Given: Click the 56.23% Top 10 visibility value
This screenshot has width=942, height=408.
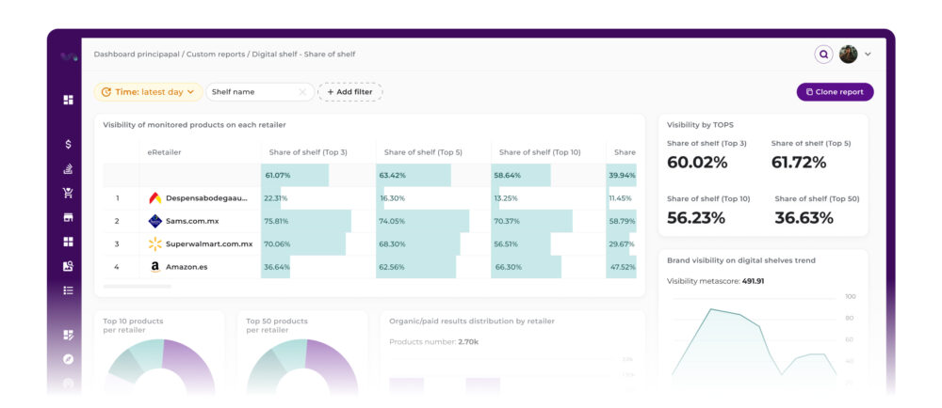Looking at the screenshot, I should coord(696,218).
